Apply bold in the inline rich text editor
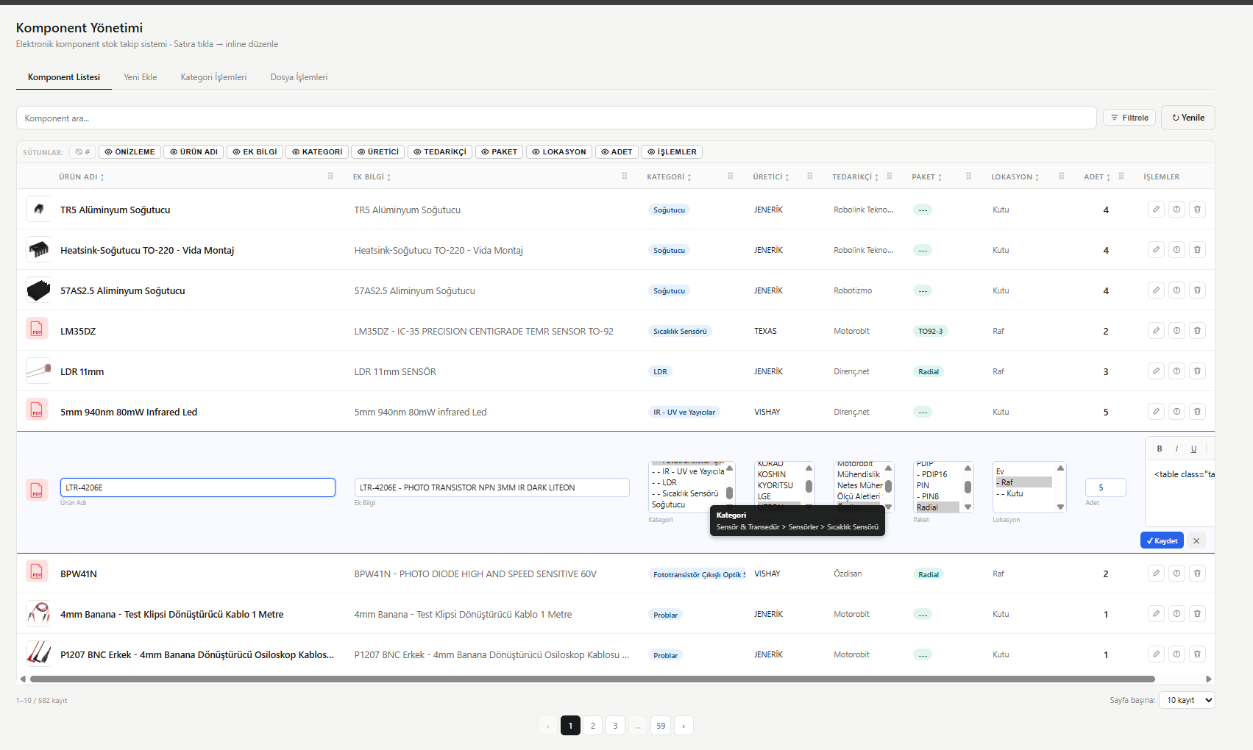Screen dimensions: 1253x750 tap(1160, 449)
